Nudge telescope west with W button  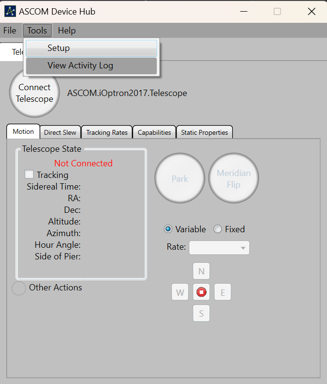(x=180, y=292)
